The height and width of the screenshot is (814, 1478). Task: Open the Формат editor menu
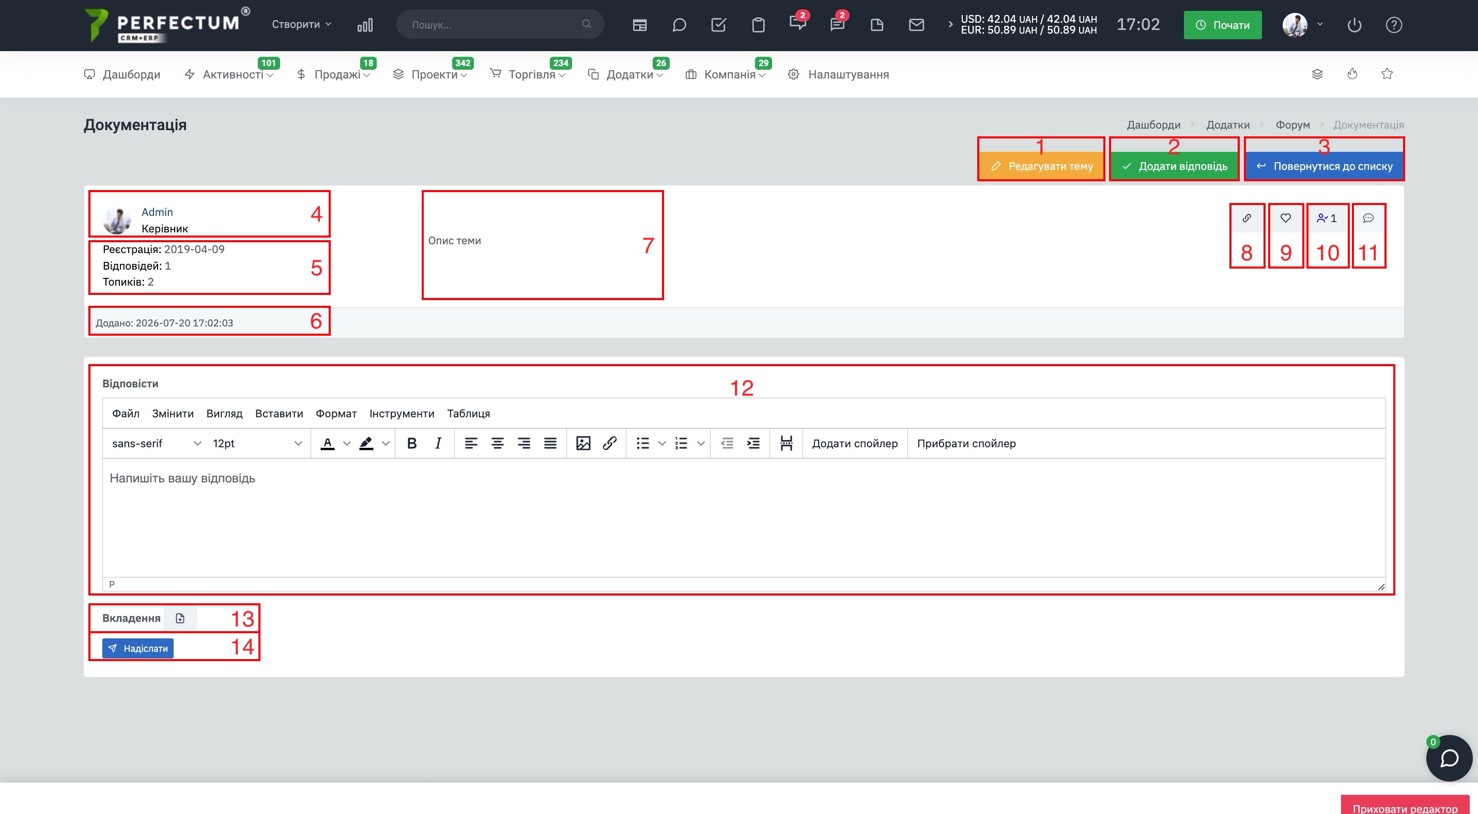335,413
